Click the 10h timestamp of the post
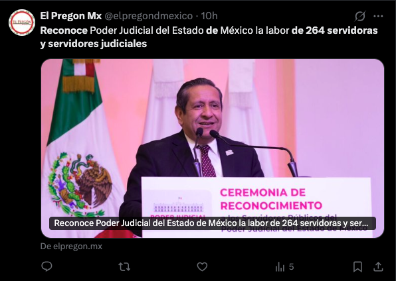The image size is (396, 281). (x=209, y=16)
